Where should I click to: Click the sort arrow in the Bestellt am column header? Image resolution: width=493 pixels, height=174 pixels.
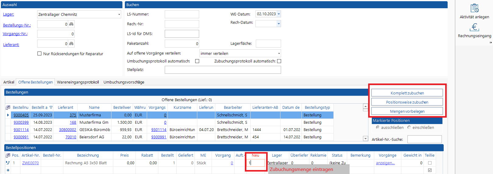(51, 108)
